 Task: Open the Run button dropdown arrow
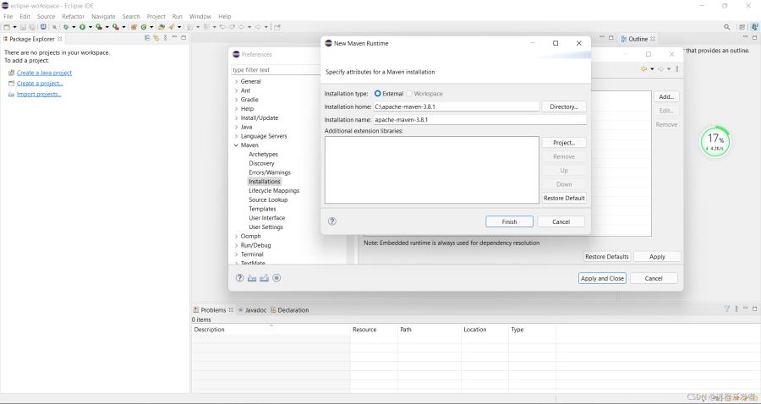90,27
